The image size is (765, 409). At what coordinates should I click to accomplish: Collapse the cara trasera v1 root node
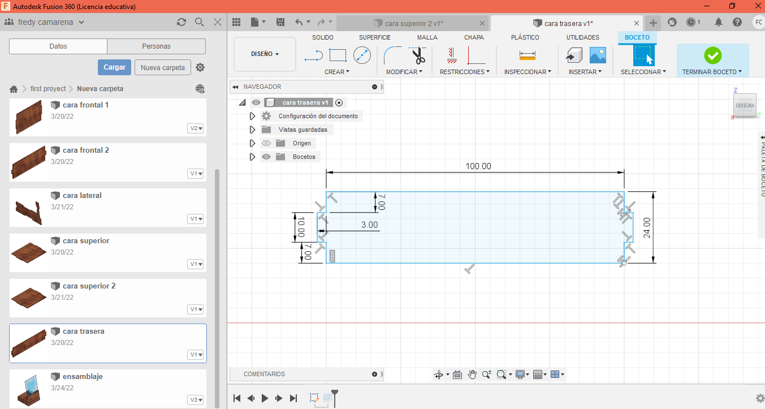pos(242,102)
